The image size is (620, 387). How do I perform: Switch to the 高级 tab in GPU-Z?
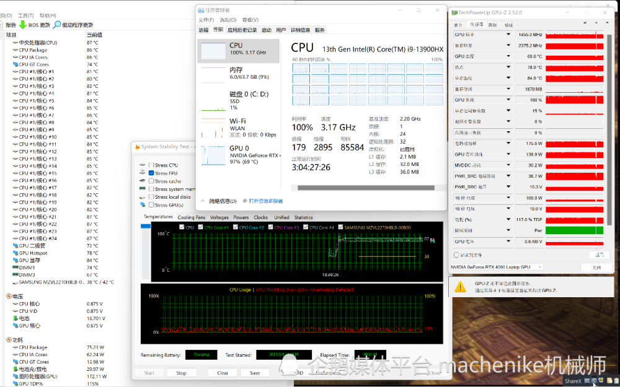tap(492, 25)
